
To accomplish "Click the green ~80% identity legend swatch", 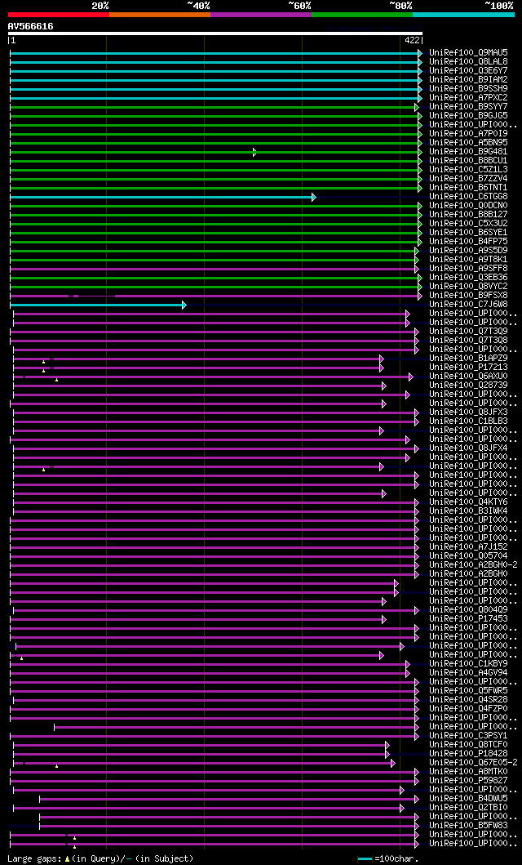I will [362, 15].
